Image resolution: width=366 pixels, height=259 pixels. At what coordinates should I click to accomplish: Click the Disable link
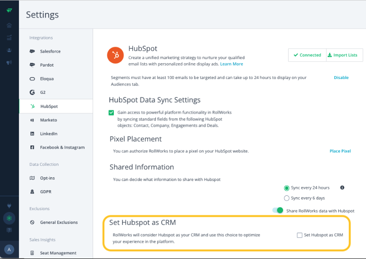click(x=341, y=78)
